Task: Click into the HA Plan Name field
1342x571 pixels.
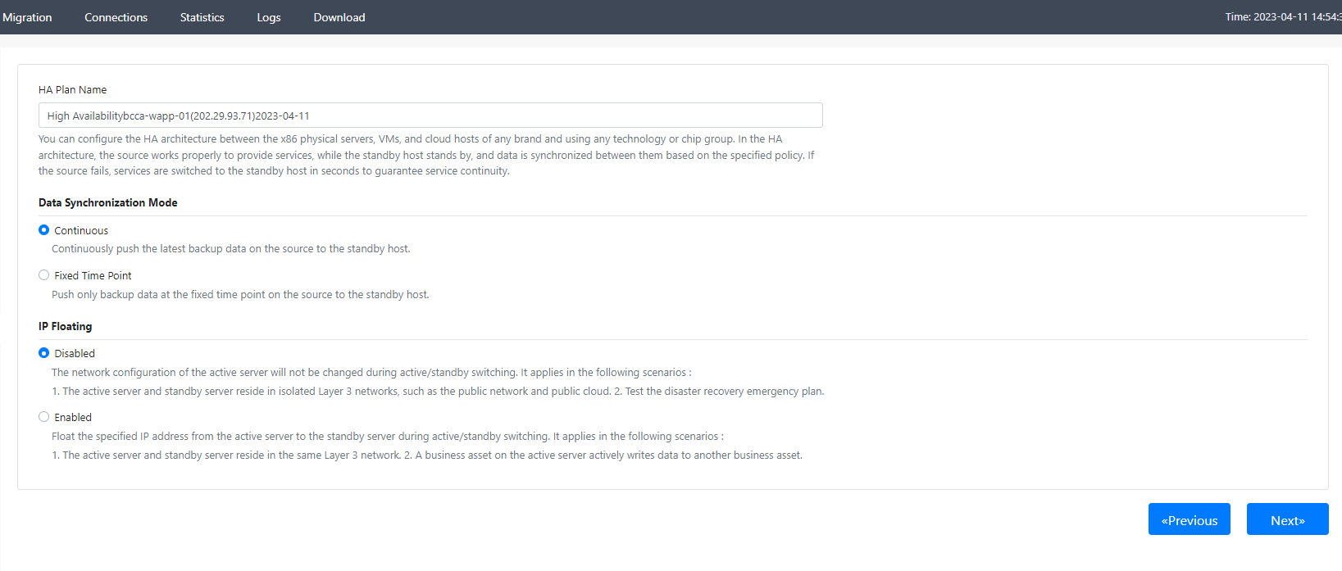Action: pyautogui.click(x=430, y=116)
